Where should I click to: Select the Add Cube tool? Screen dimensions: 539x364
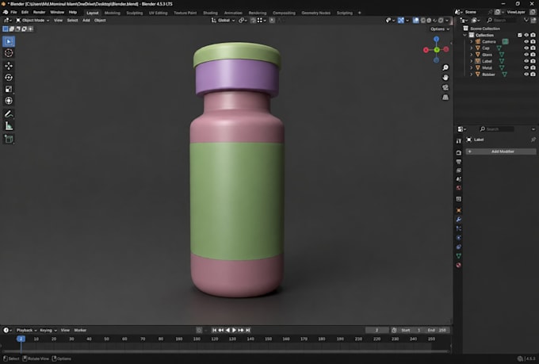pyautogui.click(x=9, y=139)
